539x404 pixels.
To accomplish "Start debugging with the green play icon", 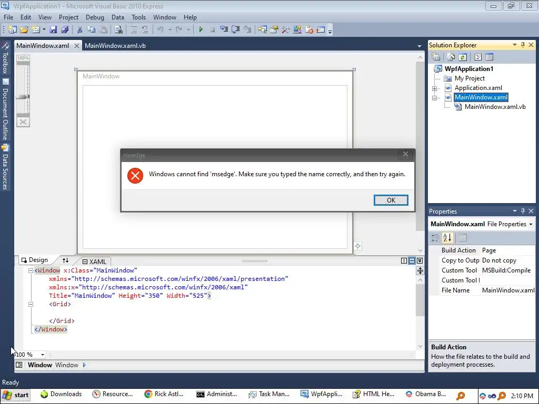I will coord(201,29).
